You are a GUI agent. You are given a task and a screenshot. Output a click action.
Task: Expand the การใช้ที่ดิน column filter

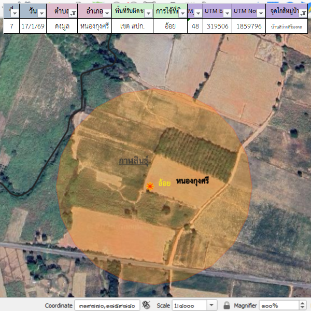tap(182, 12)
